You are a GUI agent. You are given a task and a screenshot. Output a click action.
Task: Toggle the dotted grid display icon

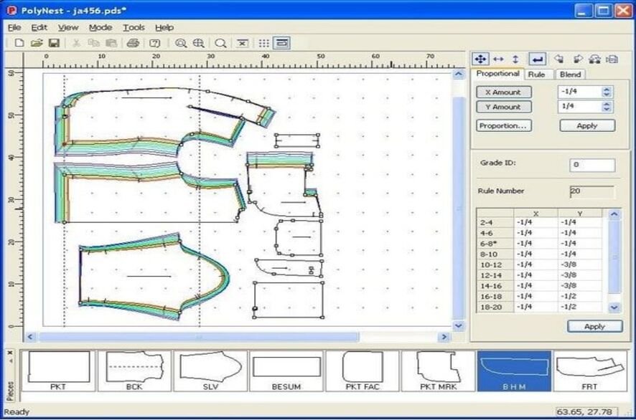point(264,44)
